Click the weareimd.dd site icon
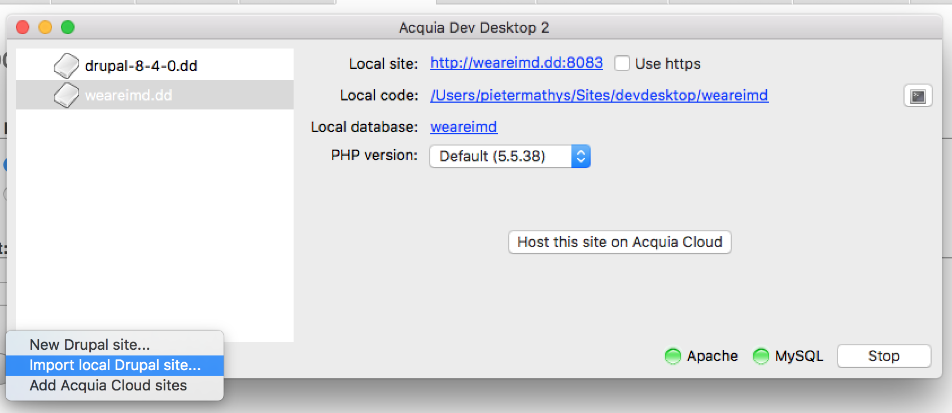The height and width of the screenshot is (413, 952). tap(67, 95)
